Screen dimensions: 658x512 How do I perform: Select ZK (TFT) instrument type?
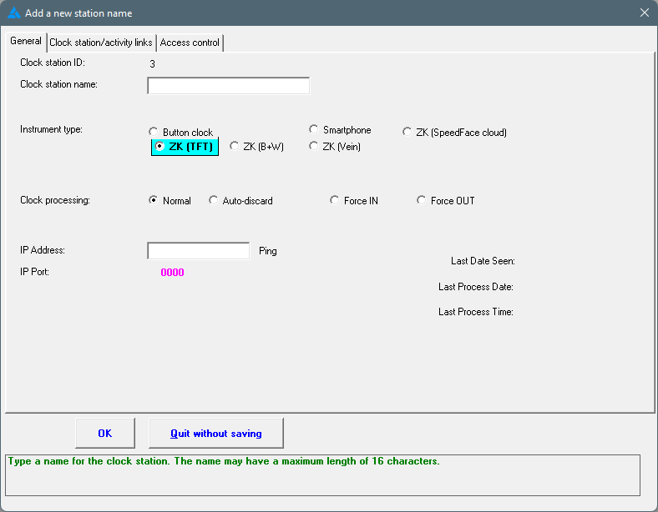tap(185, 147)
